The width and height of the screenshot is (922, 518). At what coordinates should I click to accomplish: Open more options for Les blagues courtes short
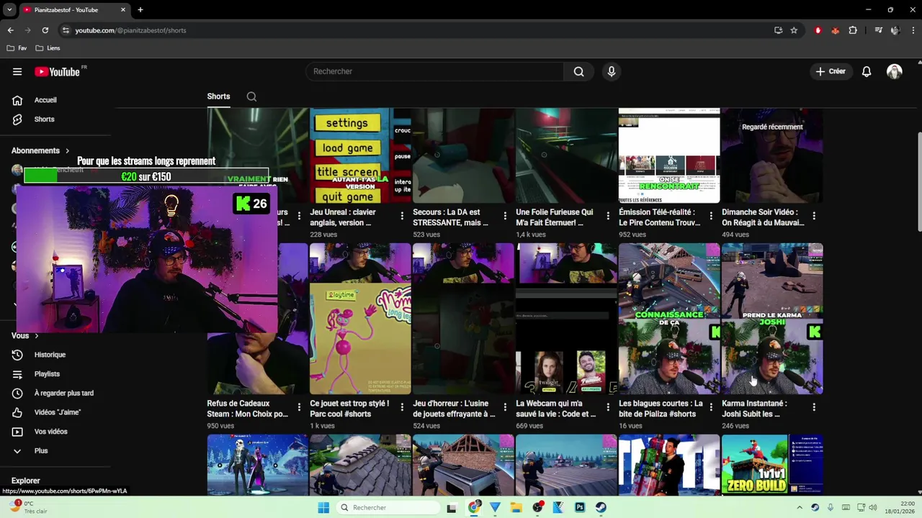(711, 407)
